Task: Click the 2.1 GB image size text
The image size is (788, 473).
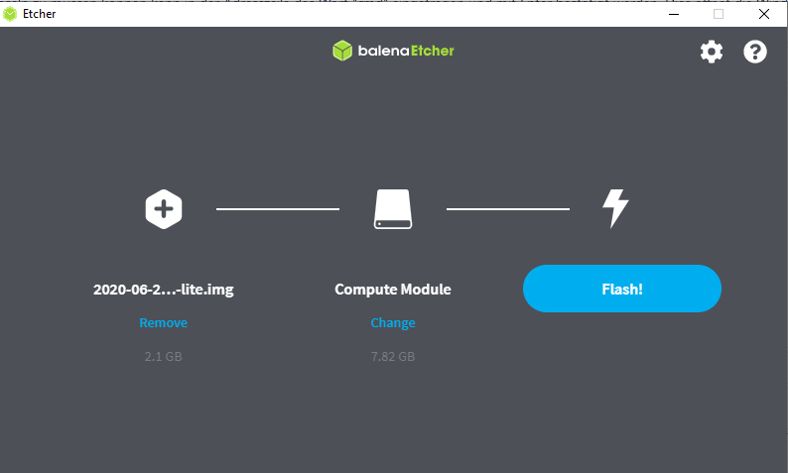Action: 164,357
